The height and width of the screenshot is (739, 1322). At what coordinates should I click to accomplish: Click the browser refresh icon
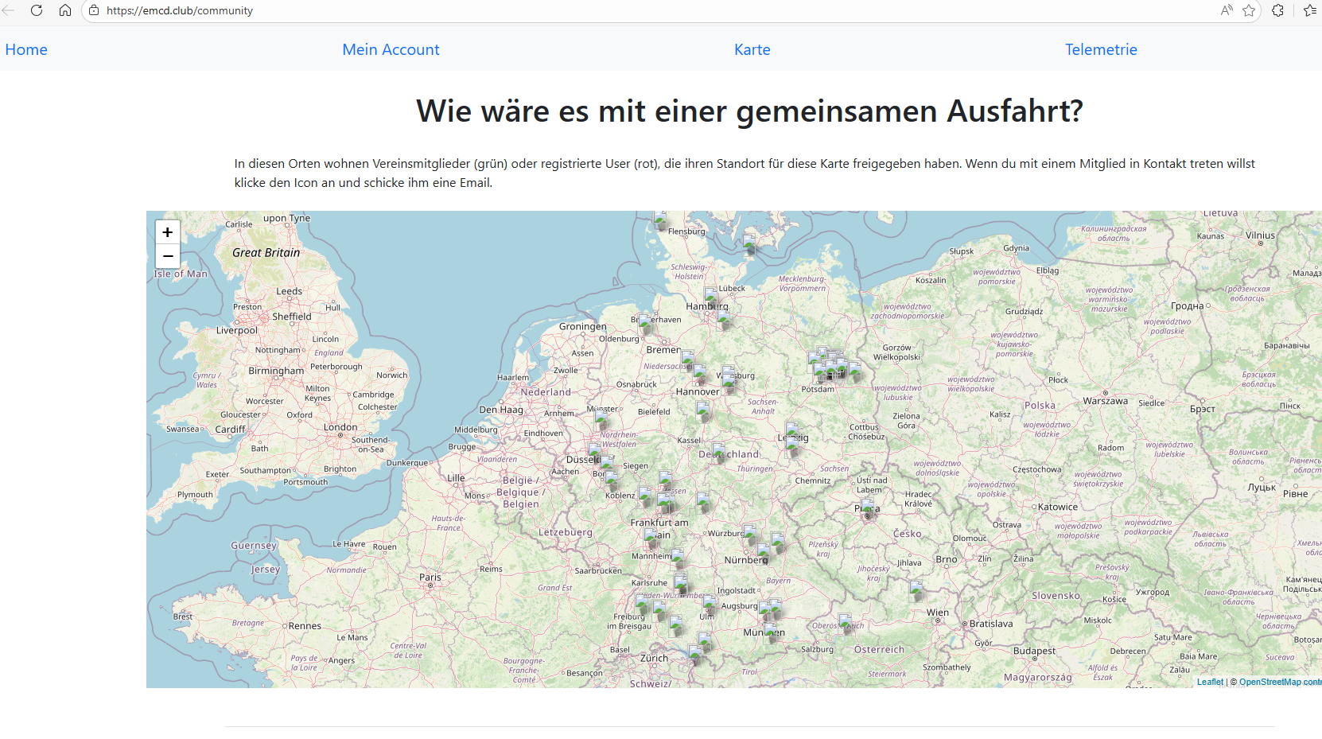click(37, 10)
